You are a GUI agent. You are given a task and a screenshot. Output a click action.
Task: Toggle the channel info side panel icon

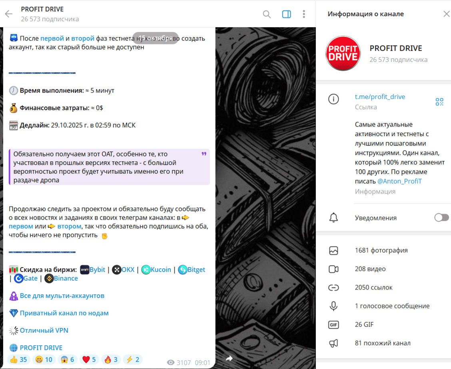(x=287, y=14)
